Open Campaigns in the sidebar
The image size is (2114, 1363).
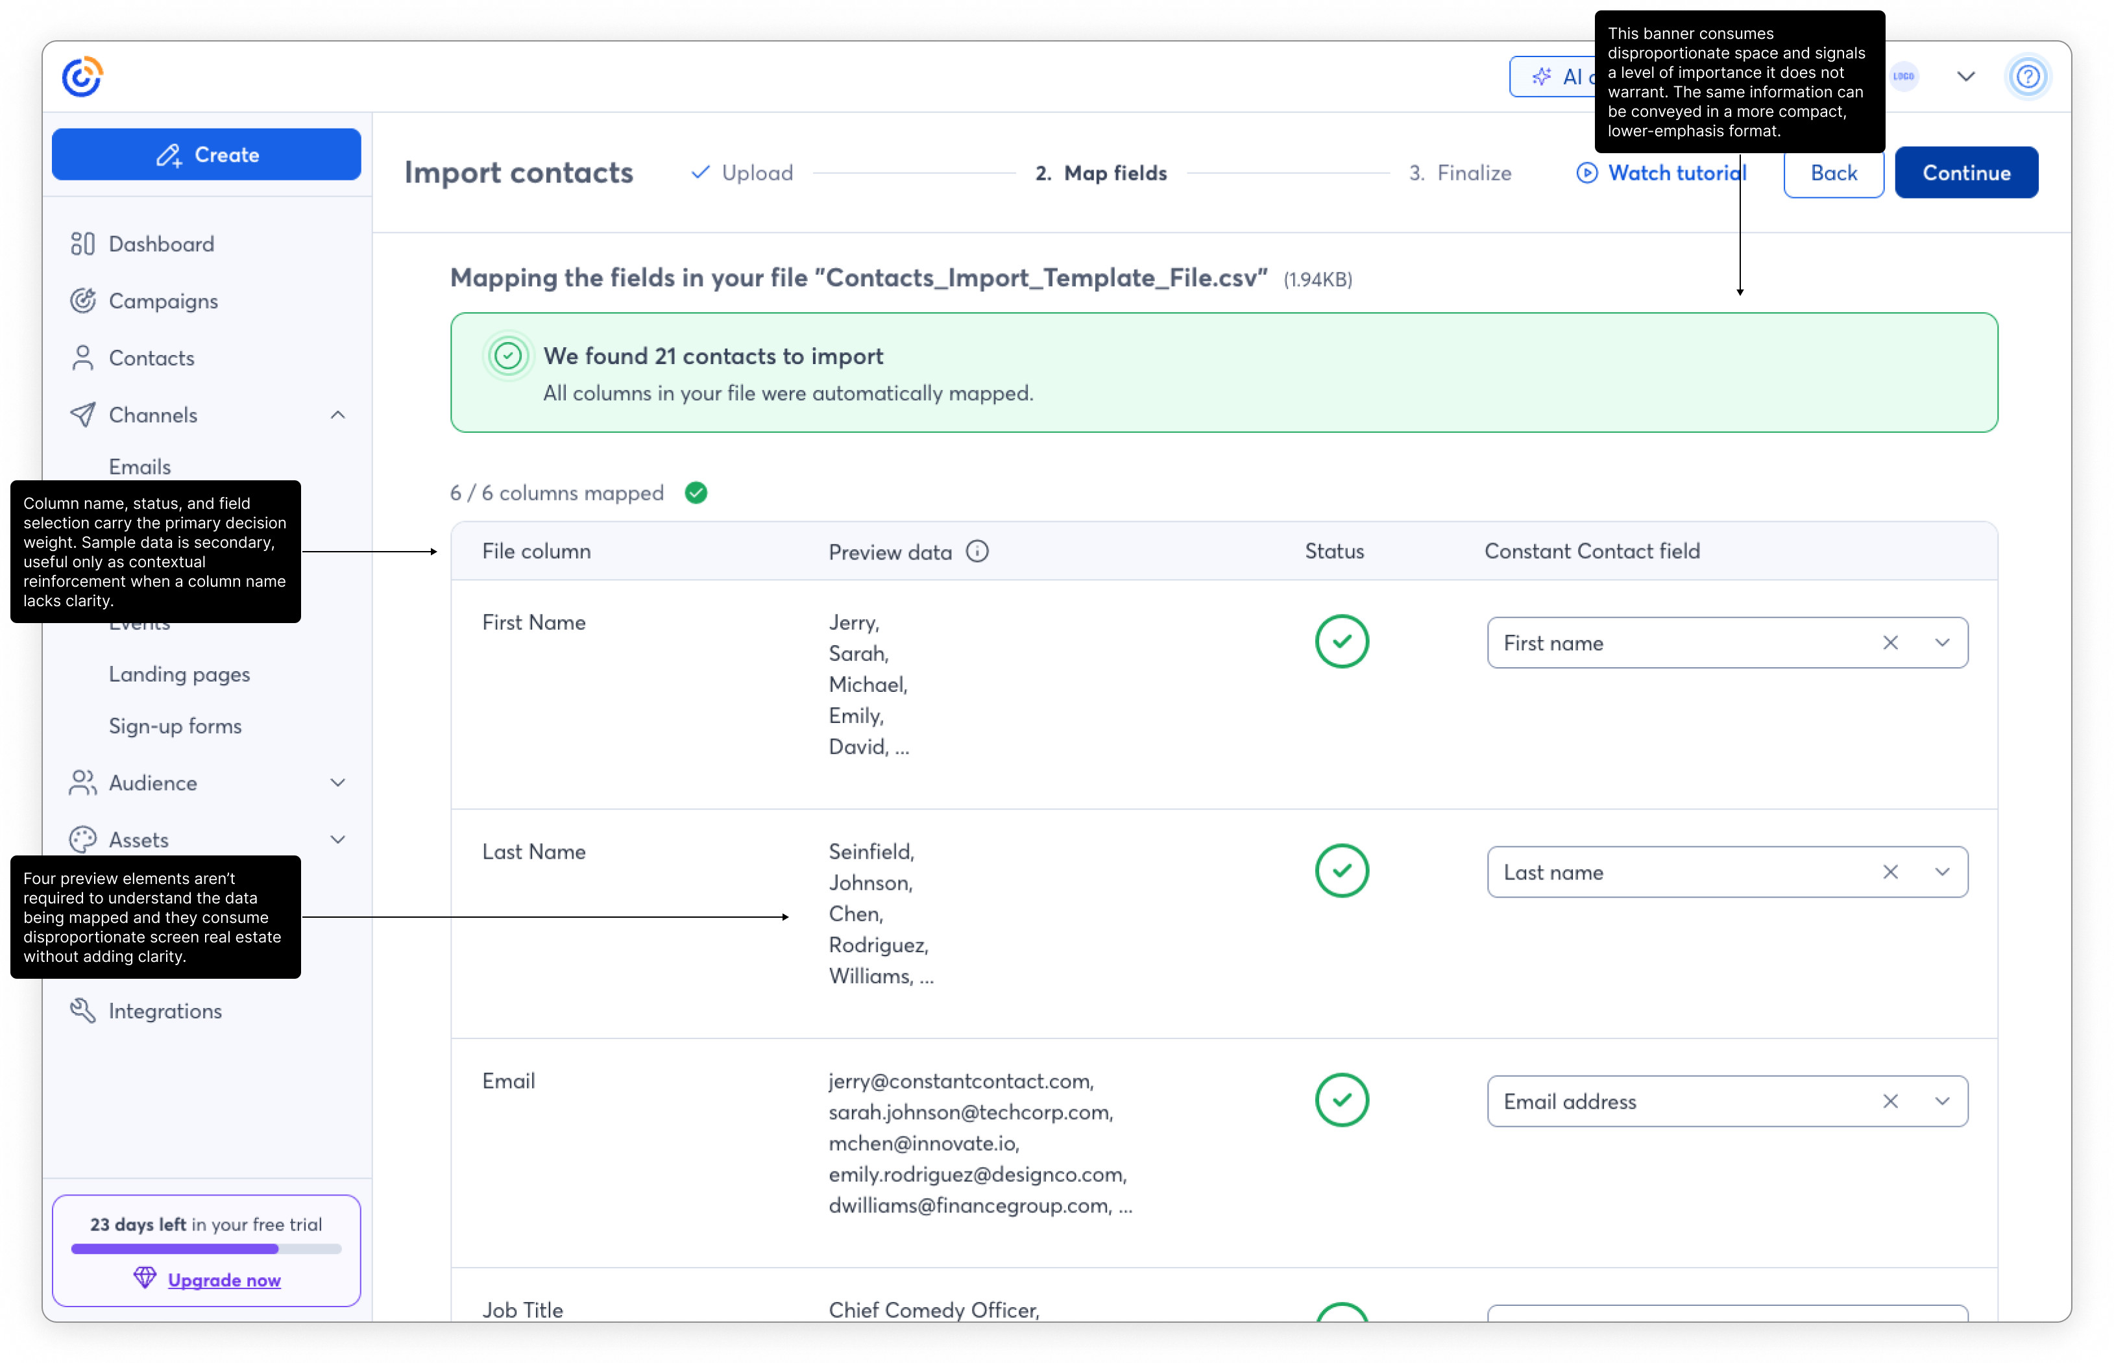click(163, 301)
